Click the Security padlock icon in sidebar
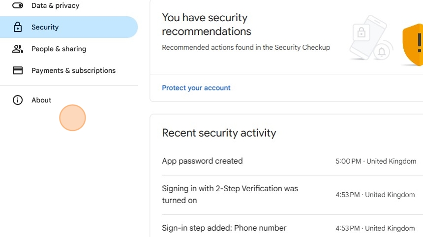Image resolution: width=423 pixels, height=237 pixels. click(x=18, y=28)
